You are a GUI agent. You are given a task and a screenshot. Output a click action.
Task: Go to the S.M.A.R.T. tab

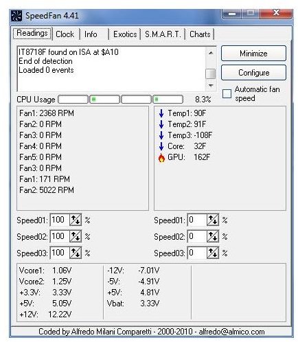point(163,34)
